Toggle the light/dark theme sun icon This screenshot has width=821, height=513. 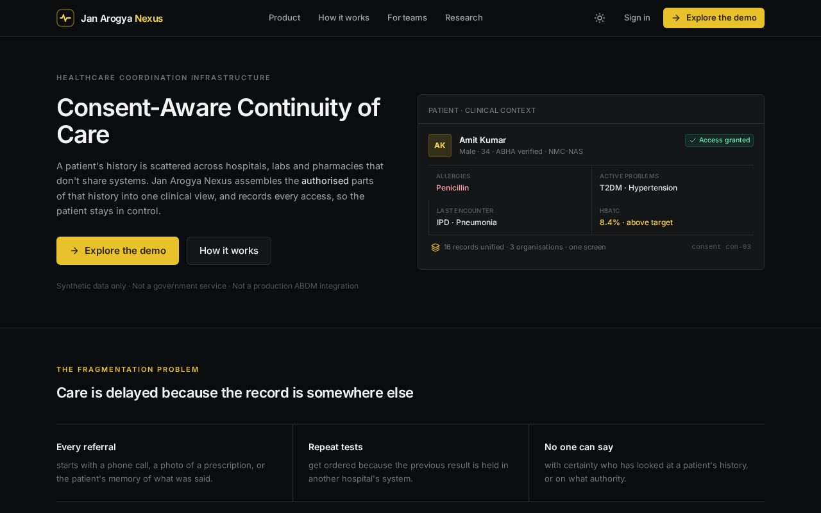tap(600, 18)
